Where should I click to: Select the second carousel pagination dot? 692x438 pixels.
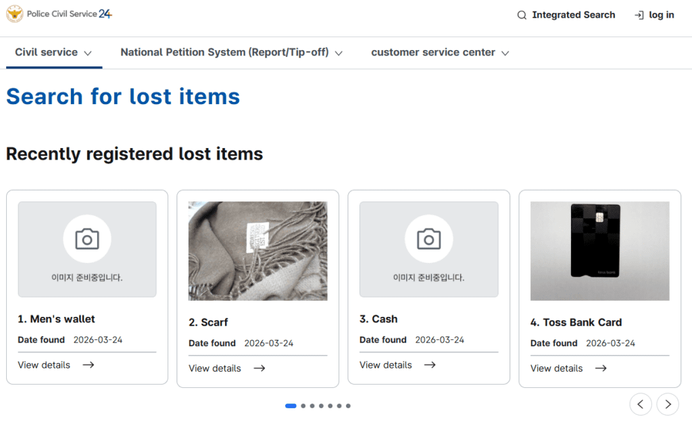[303, 406]
